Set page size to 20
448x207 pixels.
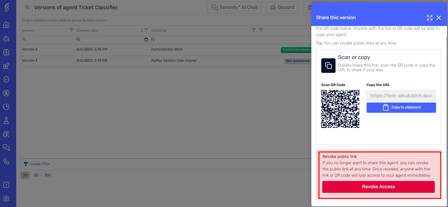coord(25,175)
